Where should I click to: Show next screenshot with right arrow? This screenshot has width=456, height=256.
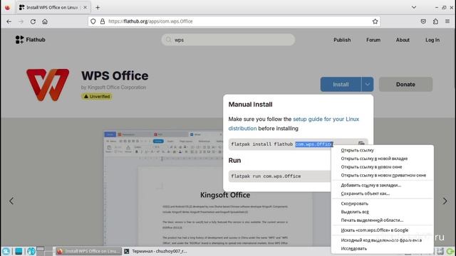pyautogui.click(x=445, y=201)
